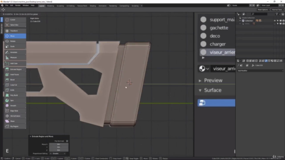Screen dimensions: 285x160
Task: Click the Move Z value field
Action: 59,150
